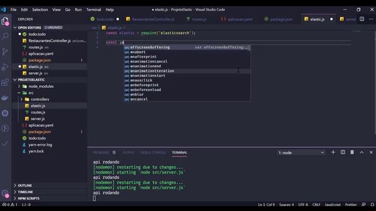Screen dimensions: 376x211
Task: Maximize the terminal panel with chevron up
Action: point(362,152)
